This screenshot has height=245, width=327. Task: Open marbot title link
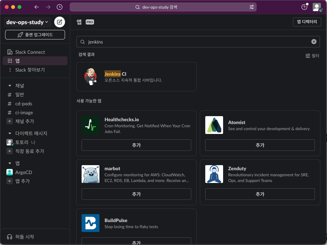point(112,169)
